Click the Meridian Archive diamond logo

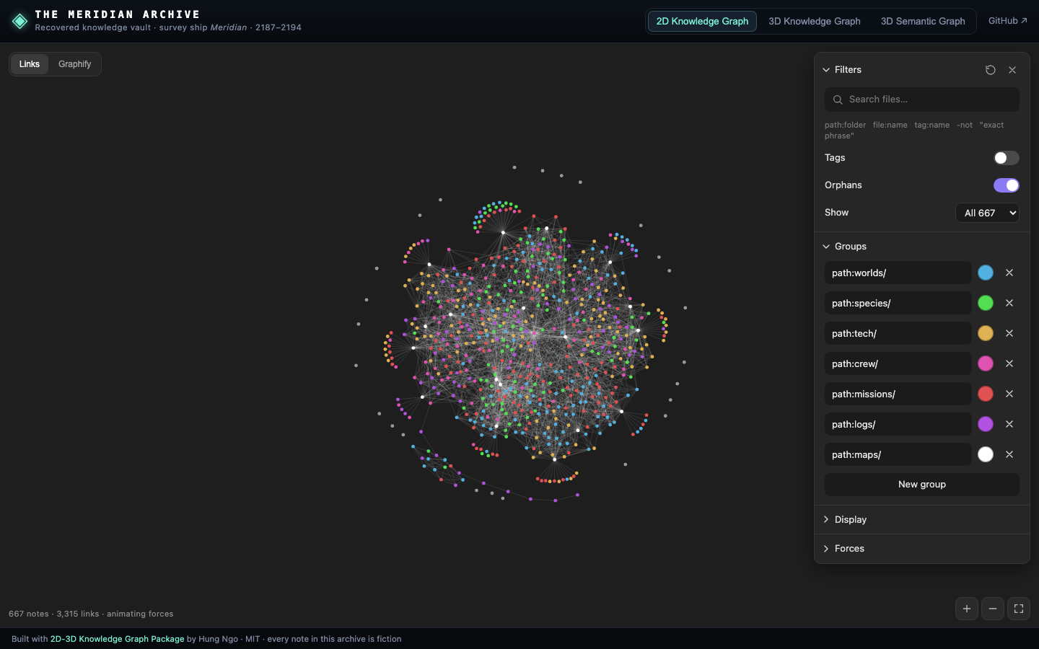20,21
